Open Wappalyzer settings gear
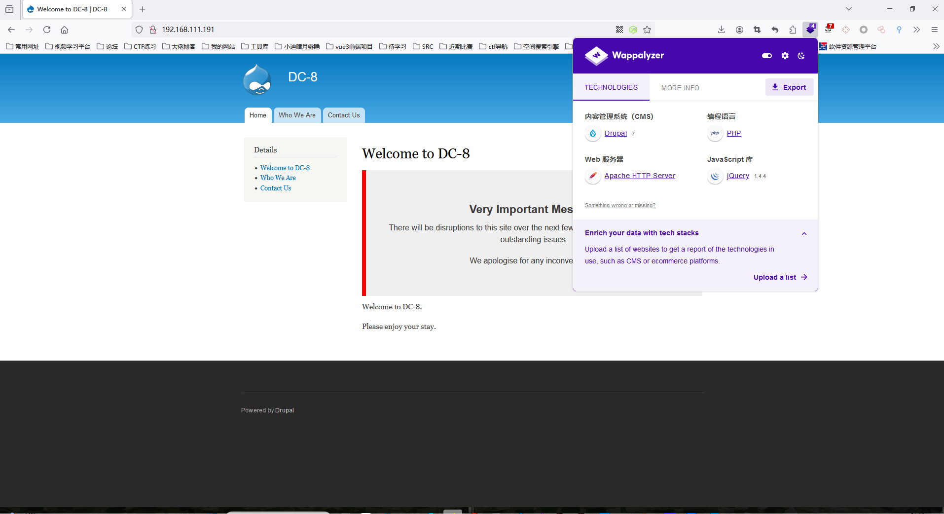 click(785, 56)
